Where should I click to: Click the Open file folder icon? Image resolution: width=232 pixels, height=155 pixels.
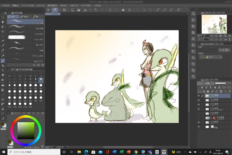point(79,10)
